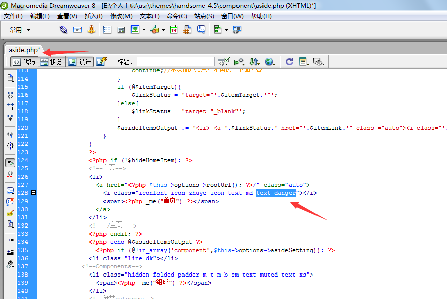The width and height of the screenshot is (447, 299).
Task: Collapse Selection in the coding toolbar
Action: pyautogui.click(x=10, y=107)
